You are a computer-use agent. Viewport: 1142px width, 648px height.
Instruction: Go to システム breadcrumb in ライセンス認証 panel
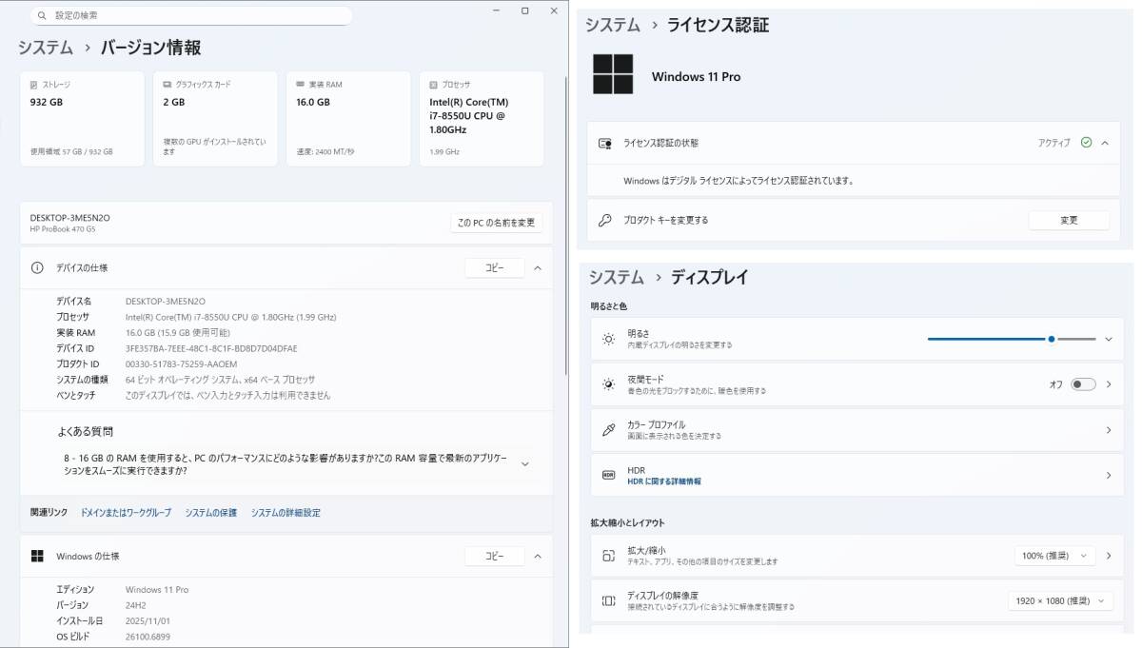612,25
